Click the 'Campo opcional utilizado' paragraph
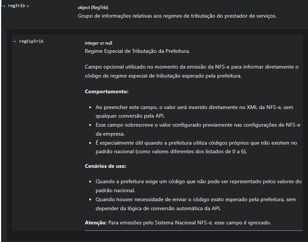Image resolution: width=308 pixels, height=242 pixels. (x=191, y=71)
